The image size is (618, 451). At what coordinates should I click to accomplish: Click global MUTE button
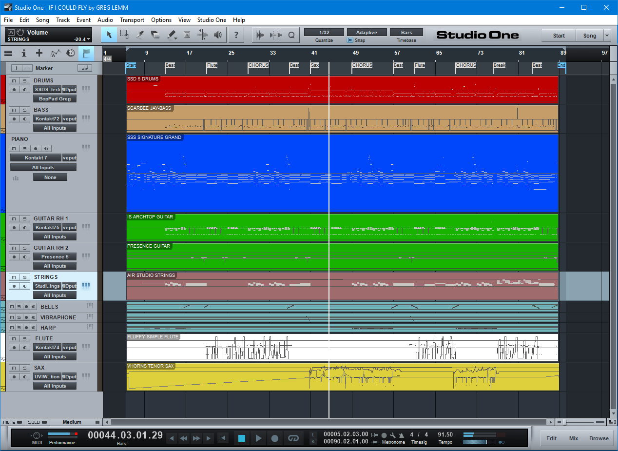tap(12, 422)
